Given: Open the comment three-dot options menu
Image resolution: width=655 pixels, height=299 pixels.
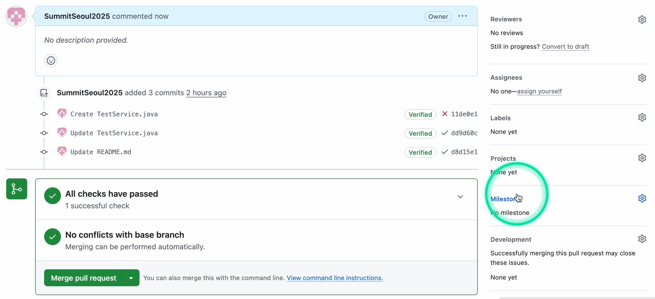Looking at the screenshot, I should 462,16.
